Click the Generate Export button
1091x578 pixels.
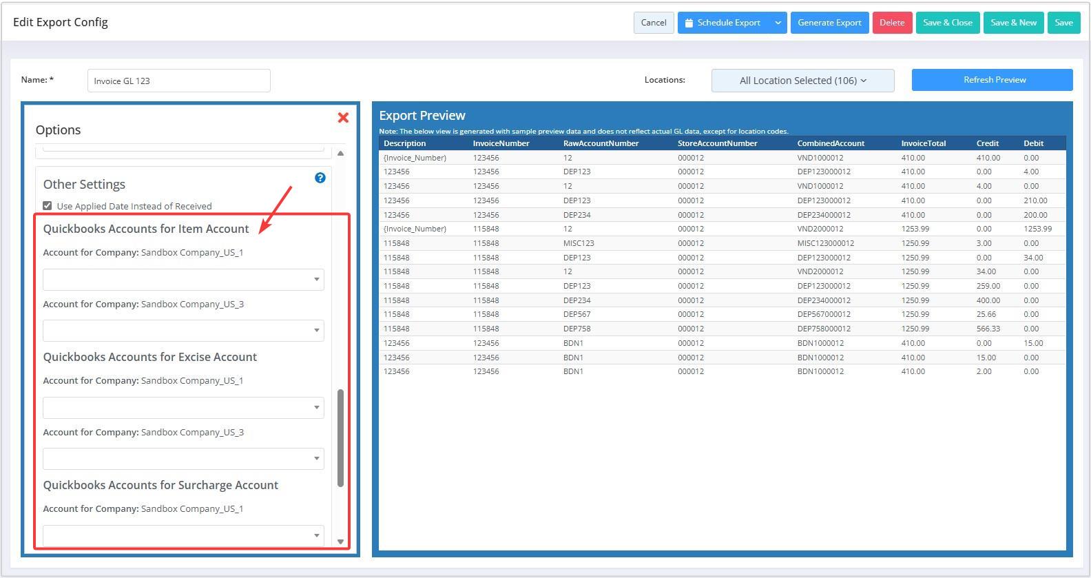click(x=829, y=23)
